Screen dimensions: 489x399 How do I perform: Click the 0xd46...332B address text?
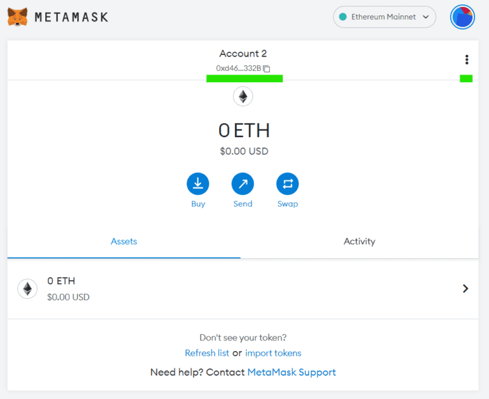(238, 68)
